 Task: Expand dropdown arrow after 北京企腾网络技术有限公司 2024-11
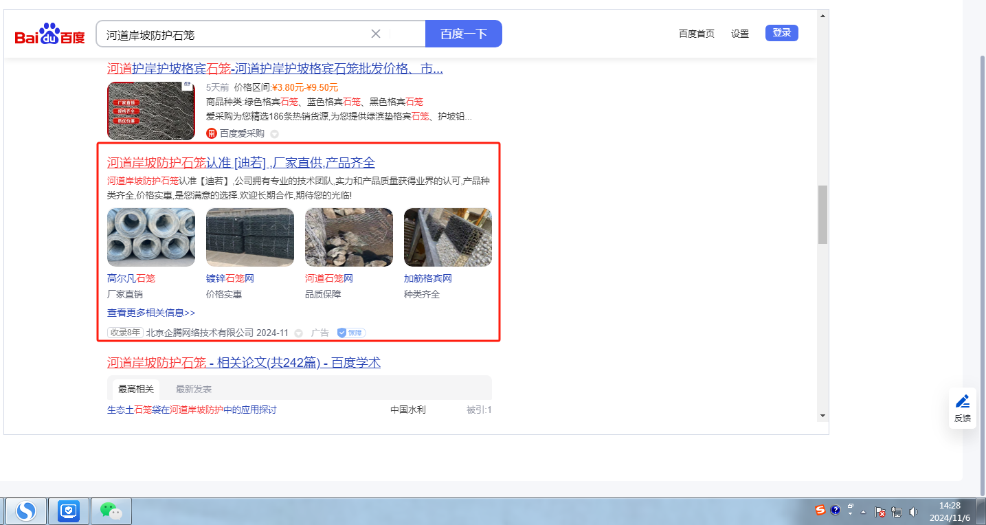click(x=299, y=333)
